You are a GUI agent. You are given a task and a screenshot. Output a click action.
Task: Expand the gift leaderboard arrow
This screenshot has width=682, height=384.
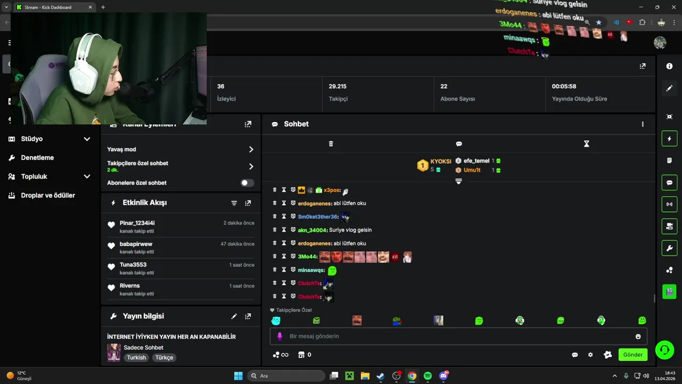click(458, 181)
